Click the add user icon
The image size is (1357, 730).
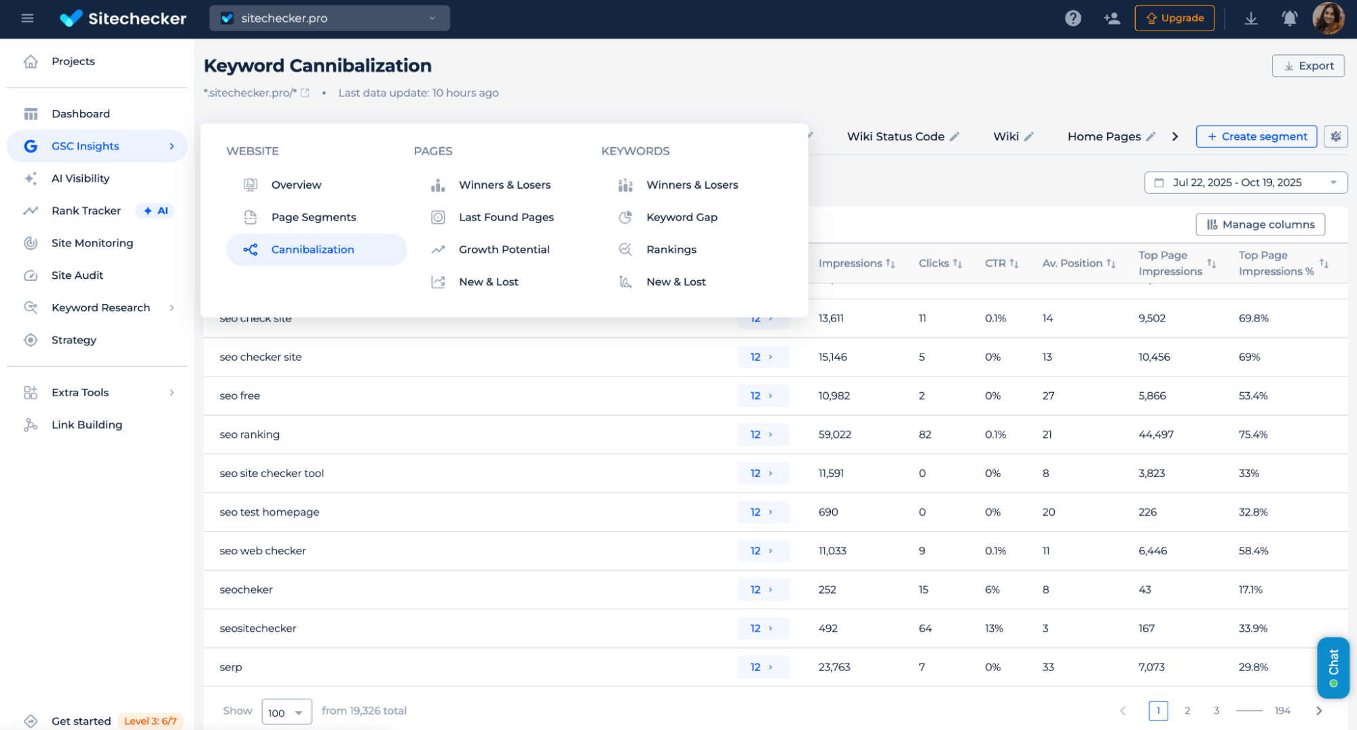click(1112, 18)
